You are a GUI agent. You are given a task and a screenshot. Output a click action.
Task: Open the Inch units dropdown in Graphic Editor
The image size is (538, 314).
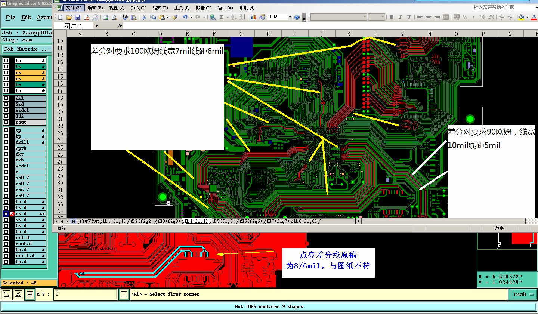(523, 295)
